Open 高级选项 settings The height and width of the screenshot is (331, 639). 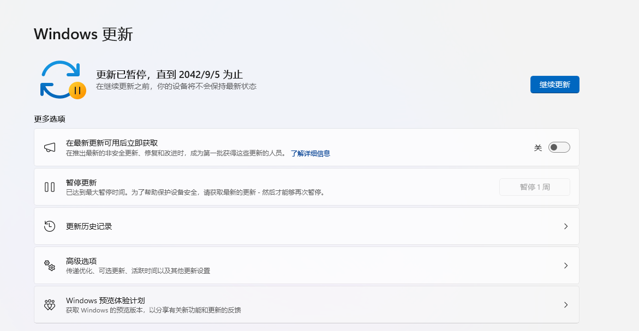[307, 266]
